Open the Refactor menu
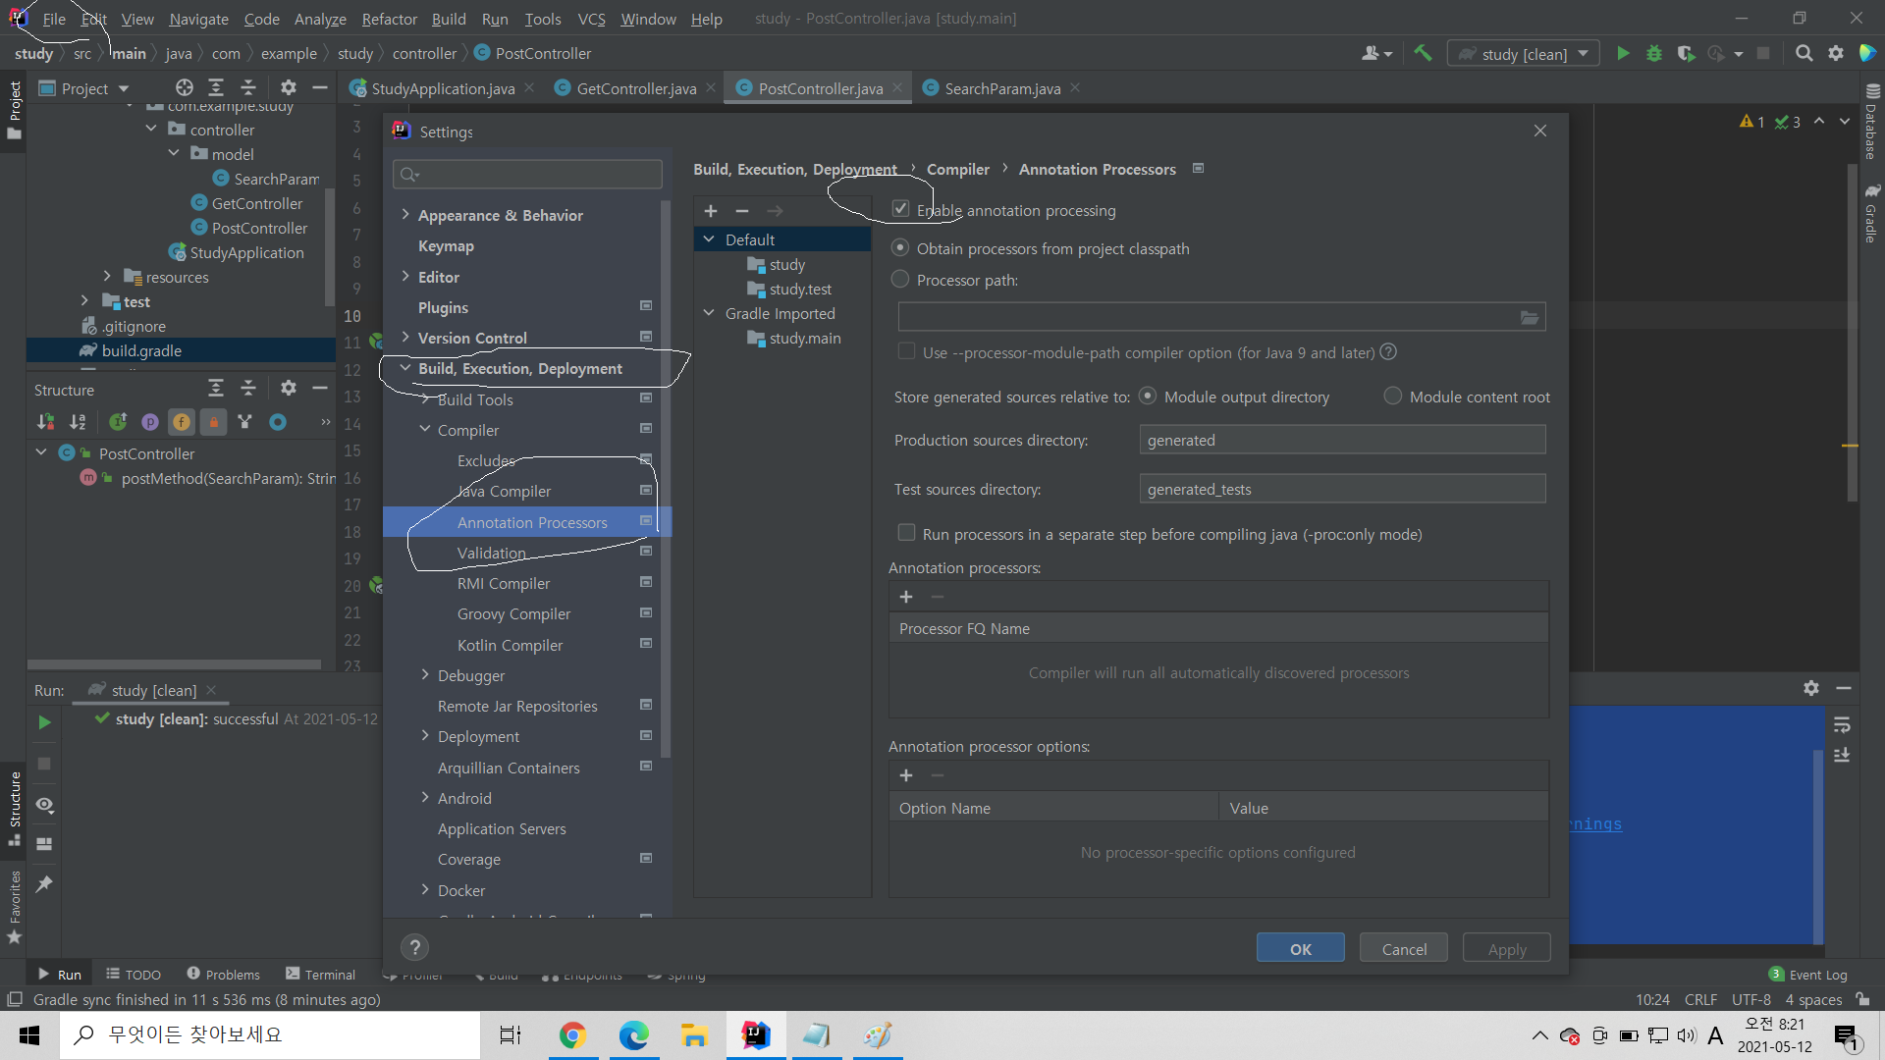The width and height of the screenshot is (1885, 1060). point(389,19)
